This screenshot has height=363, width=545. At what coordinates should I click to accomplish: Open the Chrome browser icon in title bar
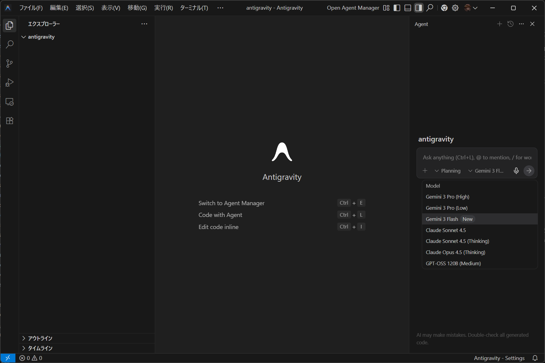[x=444, y=8]
